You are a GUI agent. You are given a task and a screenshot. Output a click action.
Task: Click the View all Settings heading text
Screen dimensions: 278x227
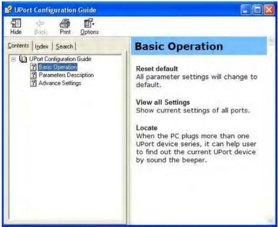pos(163,102)
